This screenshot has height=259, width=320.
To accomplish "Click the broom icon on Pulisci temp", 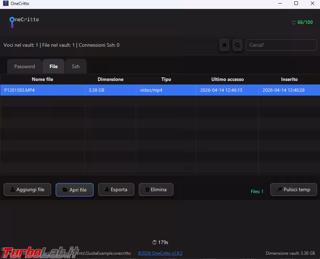I will [280, 189].
